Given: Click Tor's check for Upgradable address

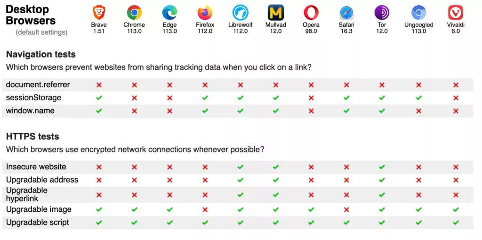Looking at the screenshot, I should [382, 180].
